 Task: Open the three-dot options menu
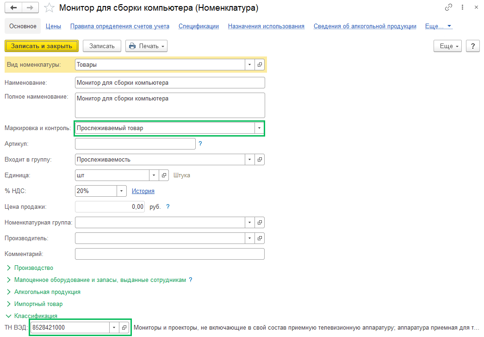click(462, 7)
